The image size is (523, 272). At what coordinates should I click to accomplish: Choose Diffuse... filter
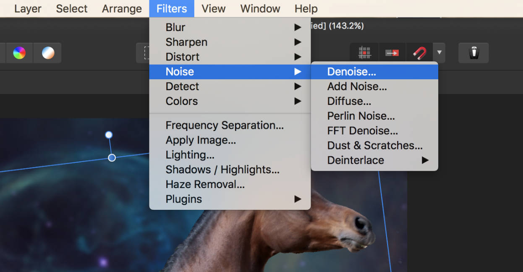click(374, 101)
